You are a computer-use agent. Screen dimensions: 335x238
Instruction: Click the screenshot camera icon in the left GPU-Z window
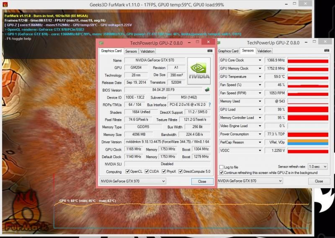(209, 51)
